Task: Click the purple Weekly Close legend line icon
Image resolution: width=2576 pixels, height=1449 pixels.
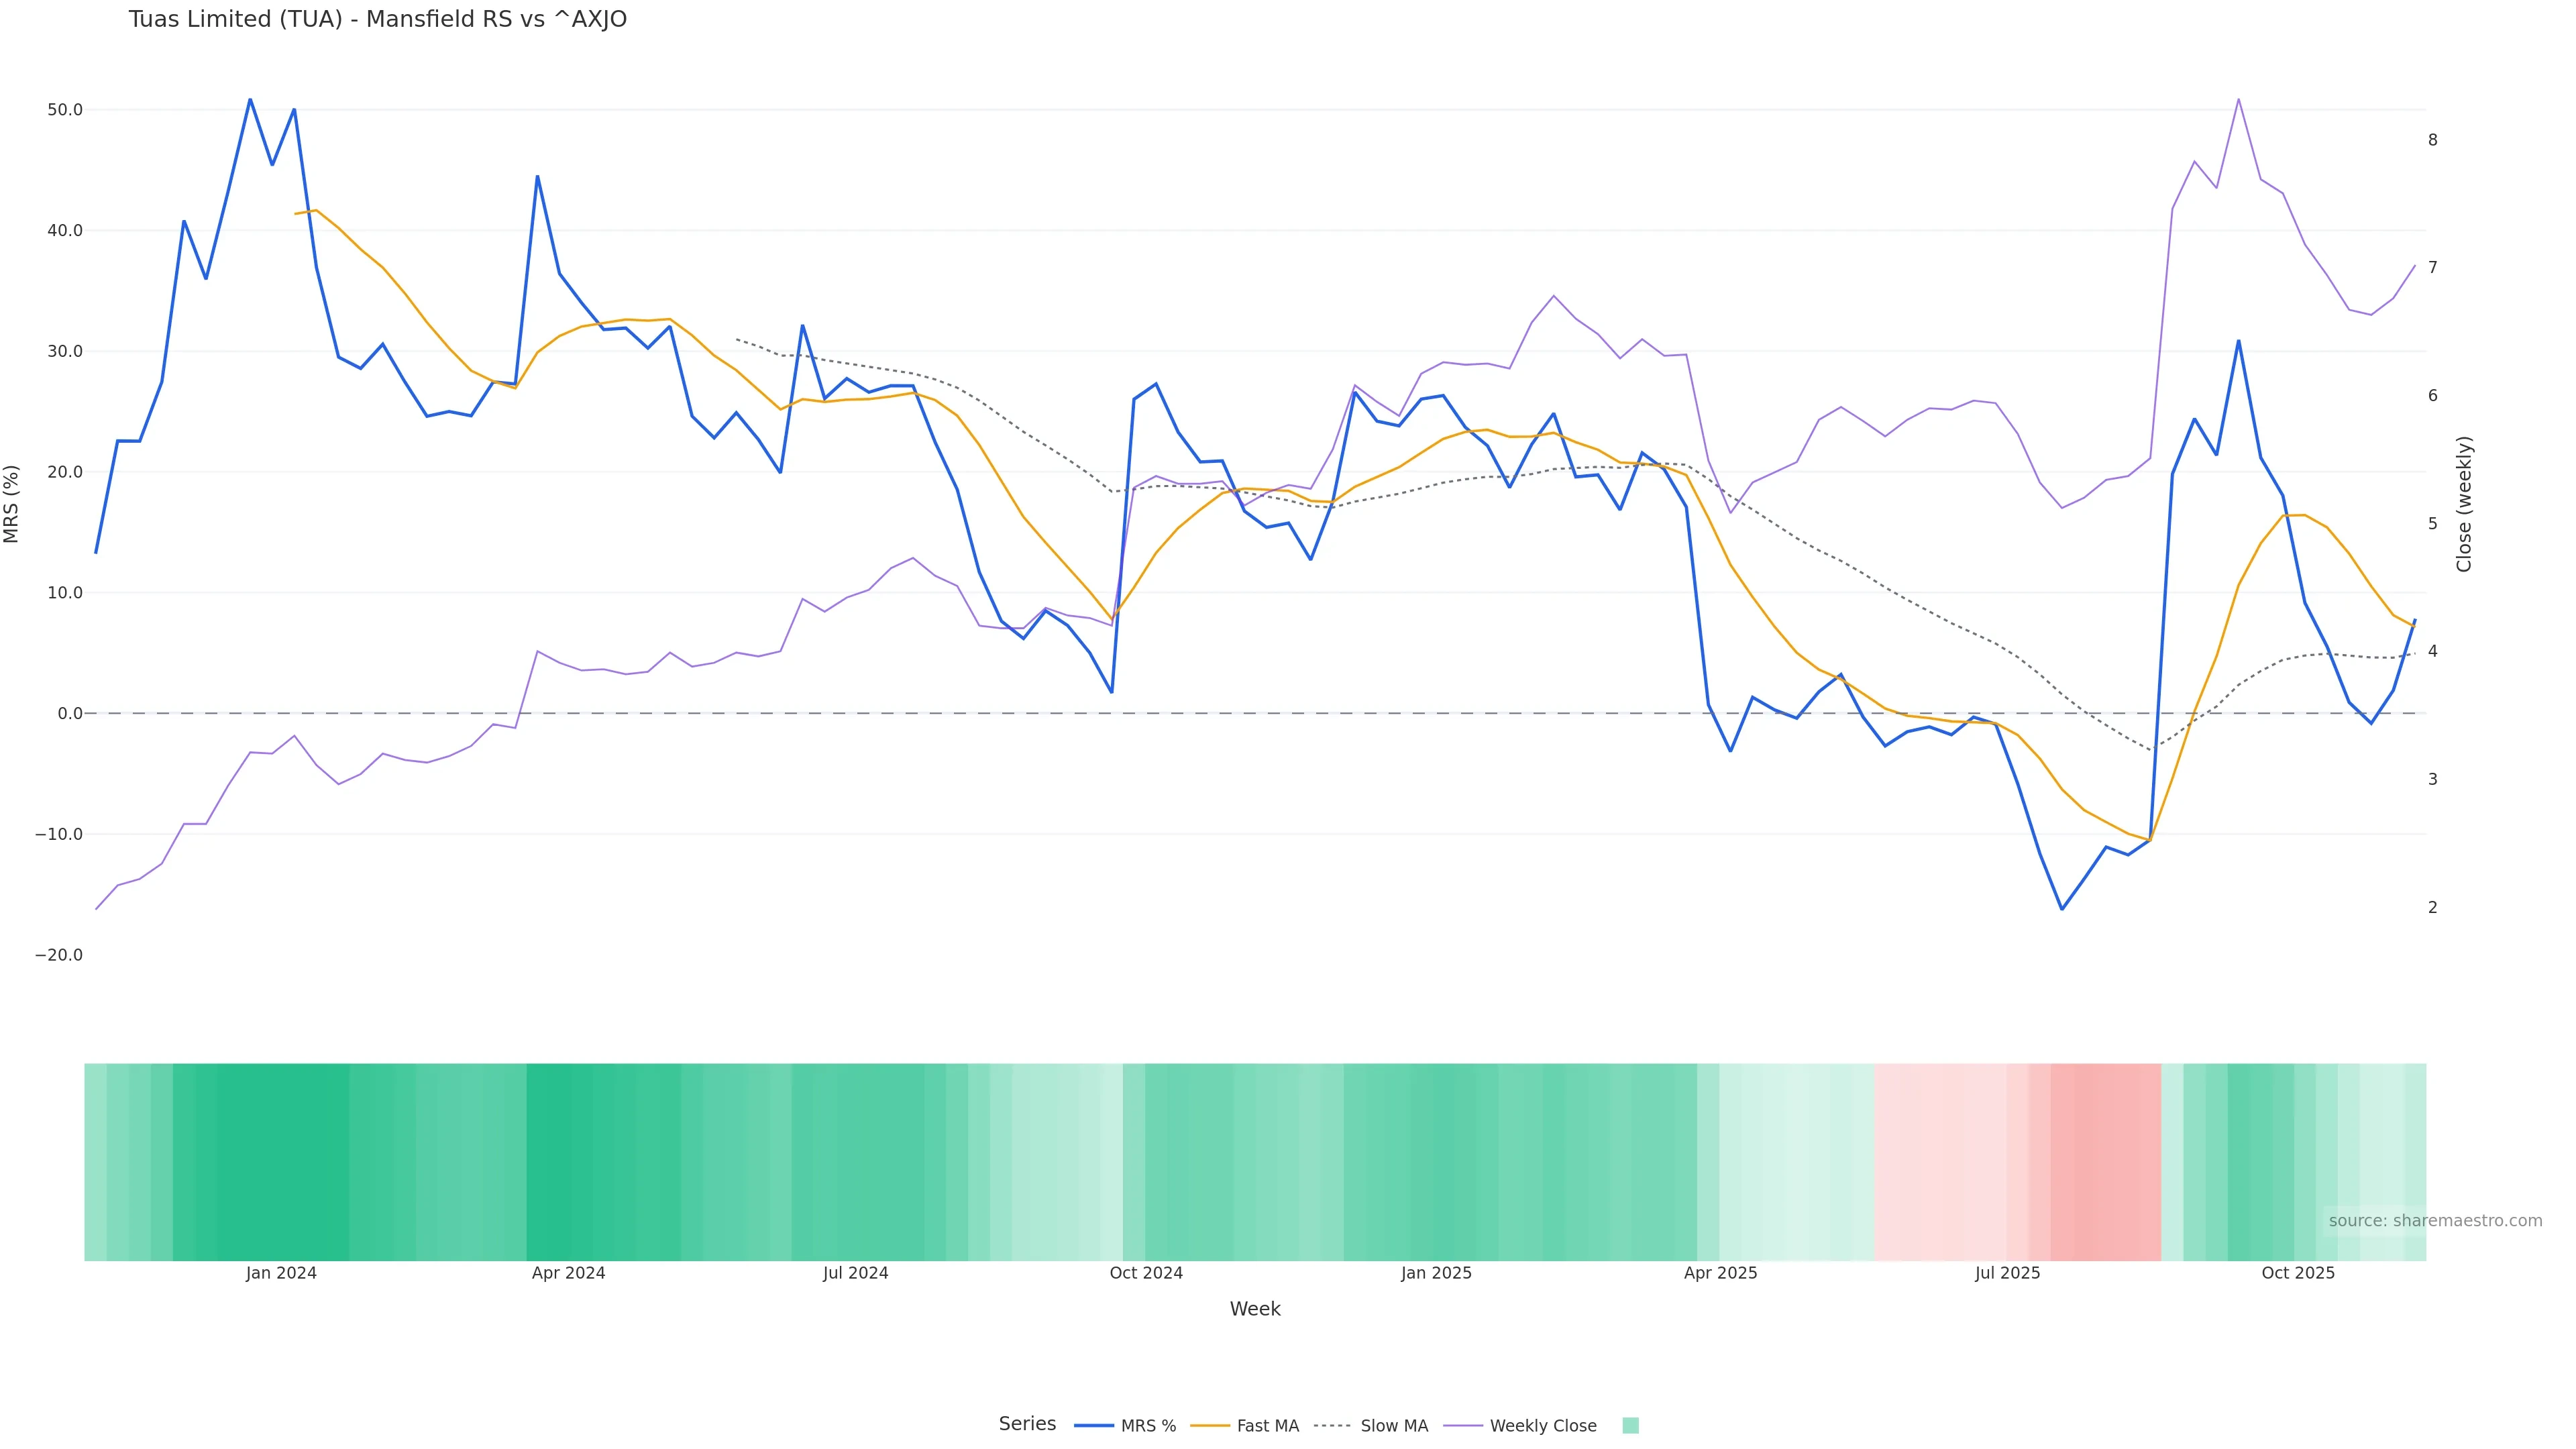Action: [x=1463, y=1426]
